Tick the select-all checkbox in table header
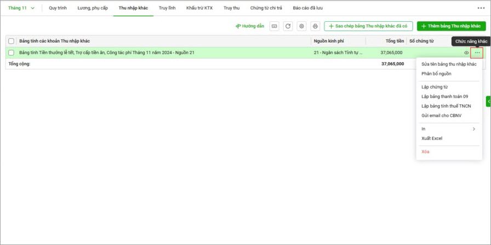Viewport: 491px width, 245px height. 11,41
